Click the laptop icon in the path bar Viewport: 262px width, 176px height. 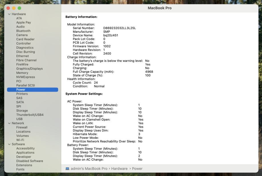(x=67, y=169)
